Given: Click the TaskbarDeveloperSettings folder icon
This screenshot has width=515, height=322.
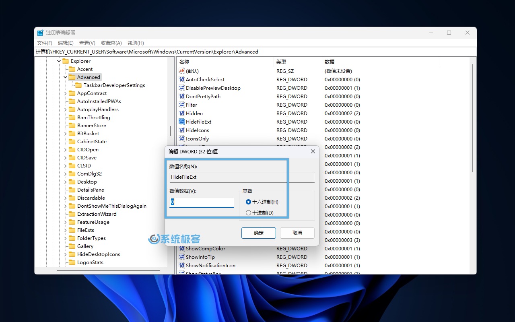Looking at the screenshot, I should (78, 85).
